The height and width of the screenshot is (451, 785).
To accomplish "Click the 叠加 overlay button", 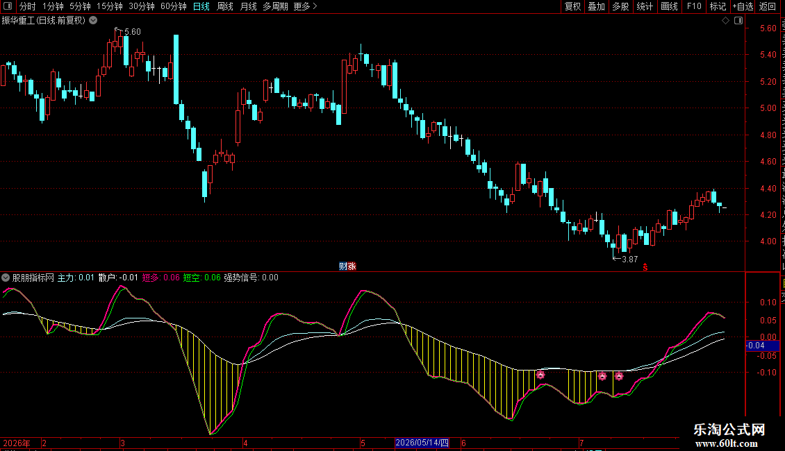I will [596, 6].
